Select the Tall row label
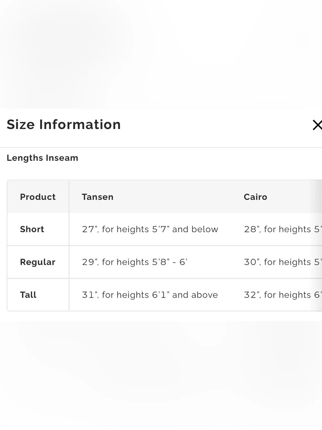The width and height of the screenshot is (322, 430). [28, 295]
